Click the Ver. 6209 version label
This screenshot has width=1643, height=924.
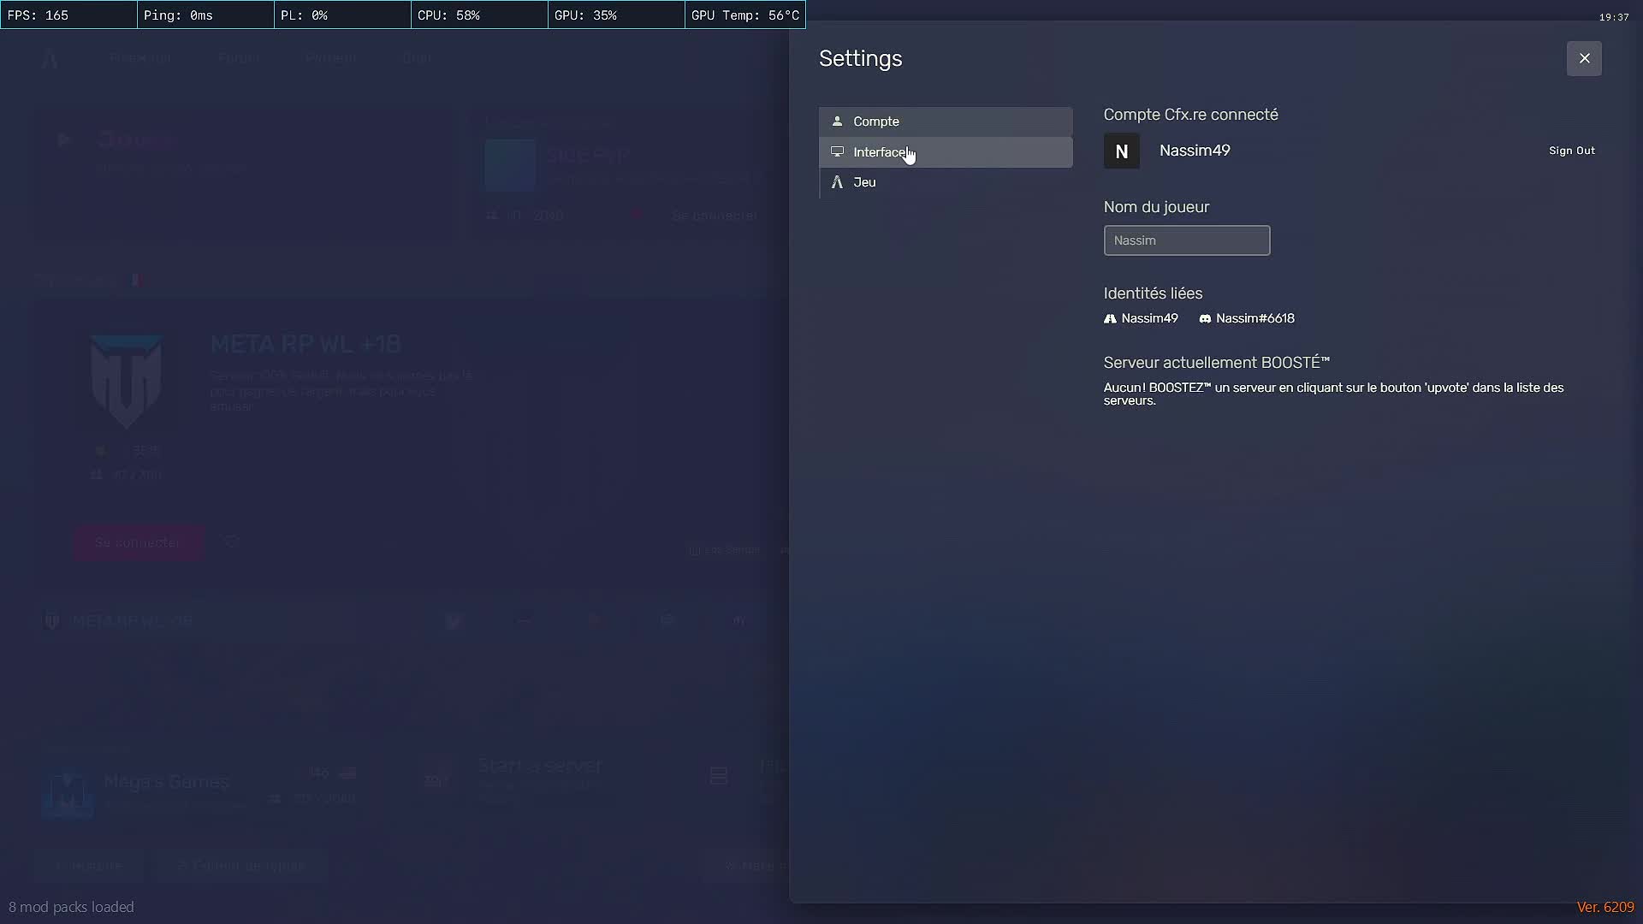tap(1604, 907)
